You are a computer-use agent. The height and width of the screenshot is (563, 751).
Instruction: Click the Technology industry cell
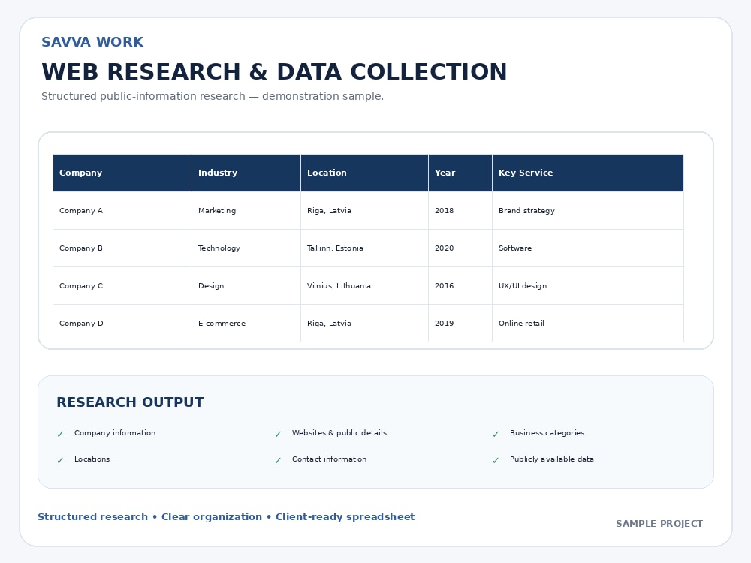(x=246, y=248)
